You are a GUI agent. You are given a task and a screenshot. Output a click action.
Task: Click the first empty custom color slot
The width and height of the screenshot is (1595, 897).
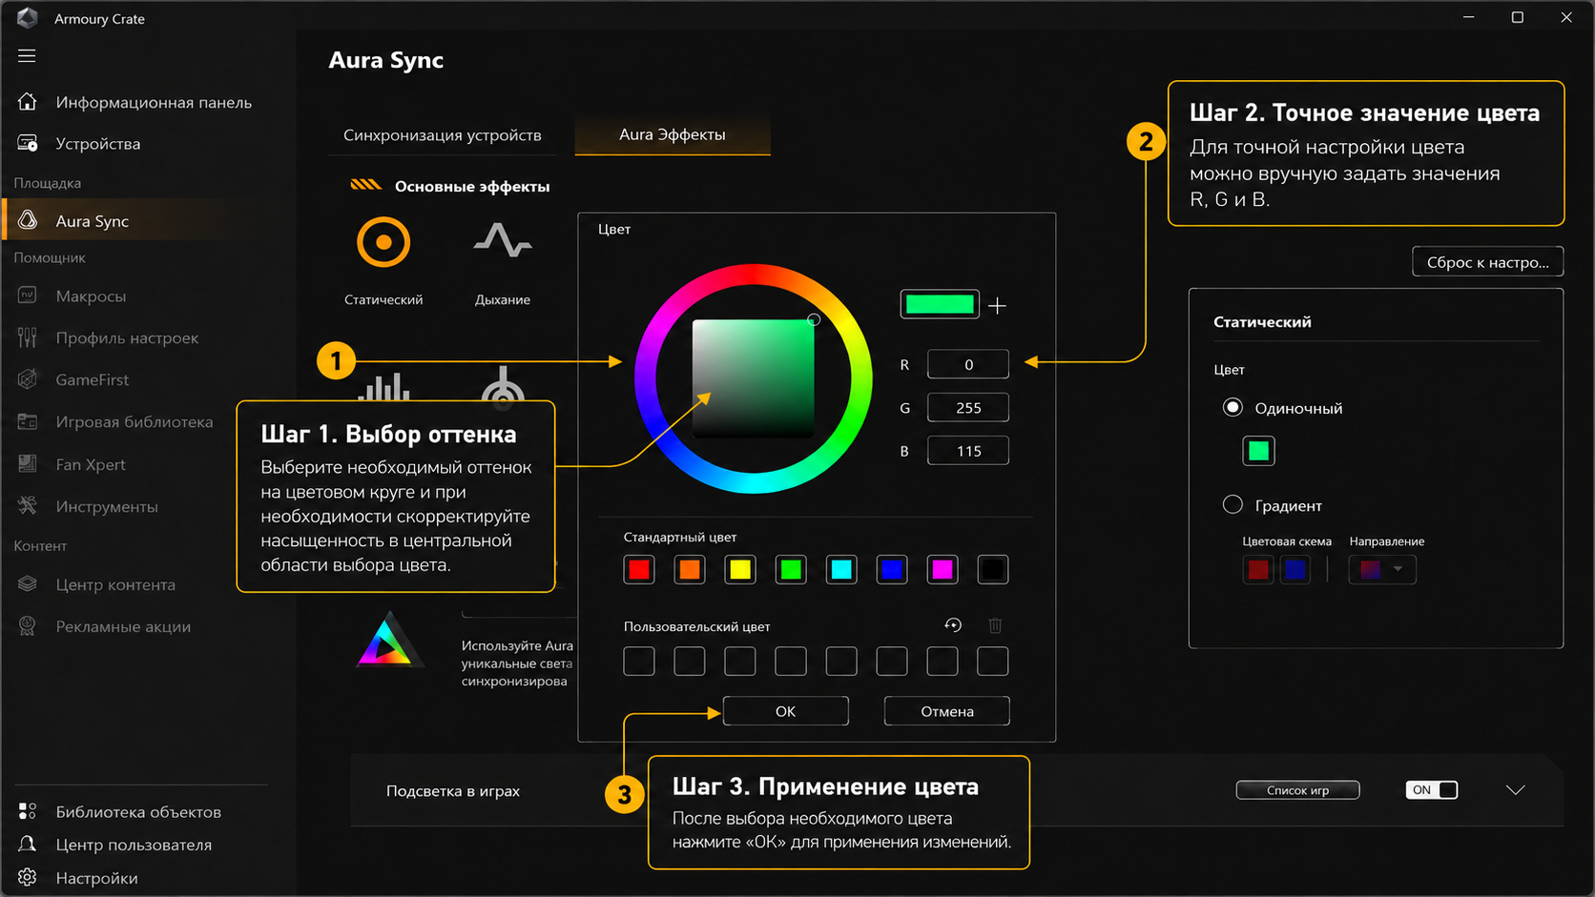639,661
